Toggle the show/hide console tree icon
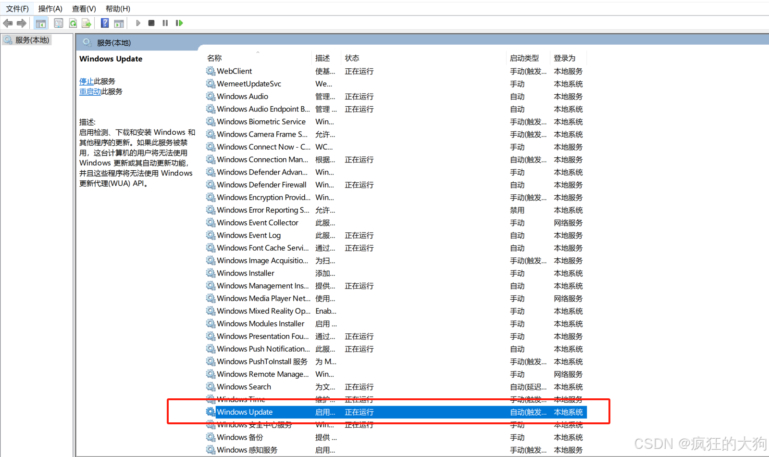Viewport: 769px width, 457px height. [x=41, y=23]
